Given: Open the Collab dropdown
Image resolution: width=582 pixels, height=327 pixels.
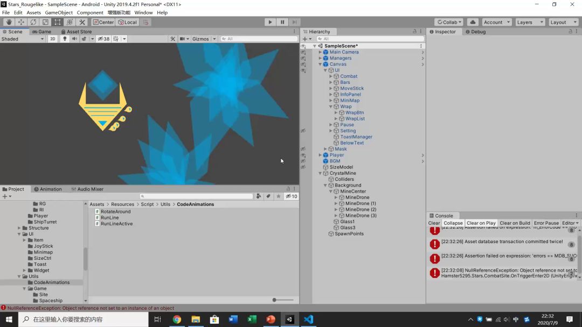Looking at the screenshot, I should [x=449, y=22].
